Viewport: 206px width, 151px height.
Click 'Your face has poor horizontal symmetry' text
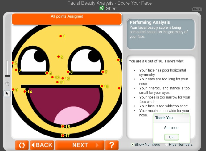pos(162,72)
